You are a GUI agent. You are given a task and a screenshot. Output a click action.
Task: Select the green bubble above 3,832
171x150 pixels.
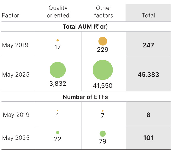[x=58, y=70]
